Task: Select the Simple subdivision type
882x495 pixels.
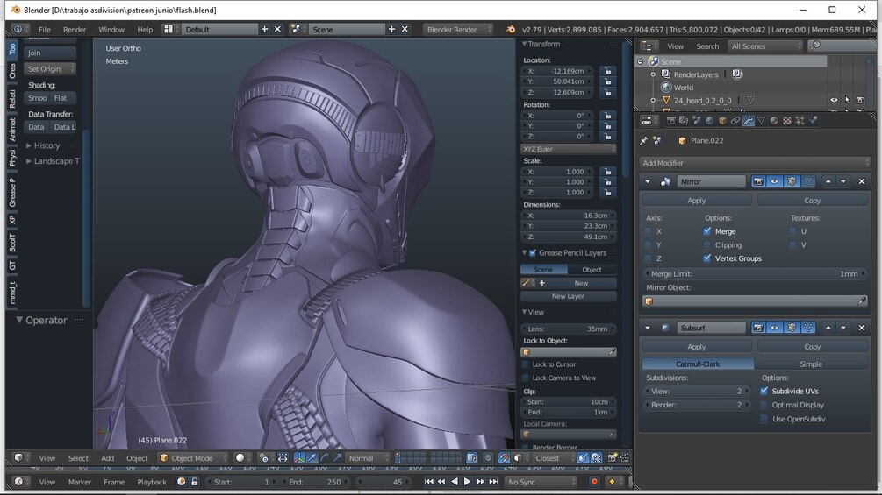Action: 811,364
